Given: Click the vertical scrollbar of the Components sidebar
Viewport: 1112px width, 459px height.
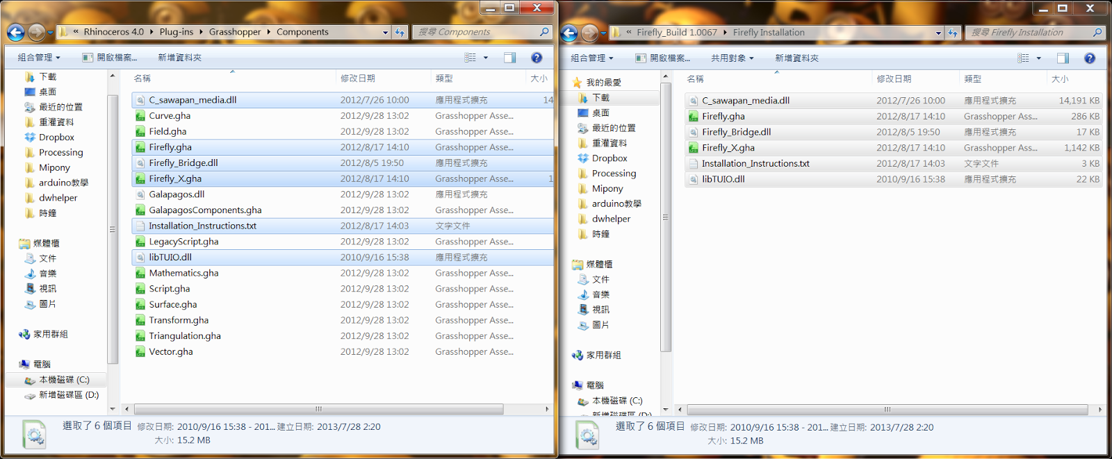Looking at the screenshot, I should coord(113,229).
